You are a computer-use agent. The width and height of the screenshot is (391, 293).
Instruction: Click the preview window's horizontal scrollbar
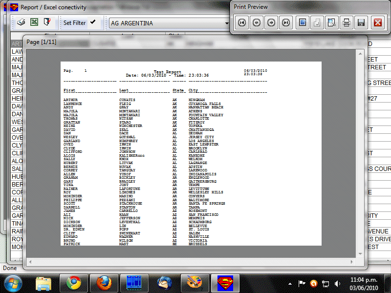point(195,262)
